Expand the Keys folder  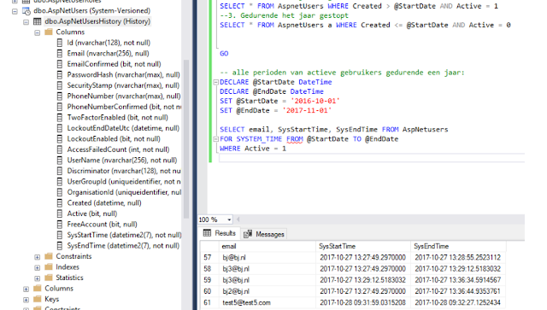point(26,300)
